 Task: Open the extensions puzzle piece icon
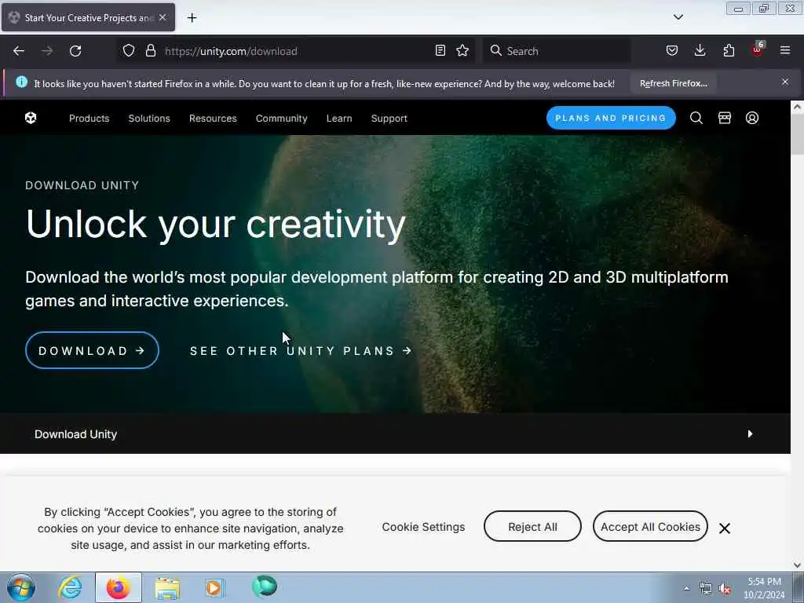tap(729, 50)
